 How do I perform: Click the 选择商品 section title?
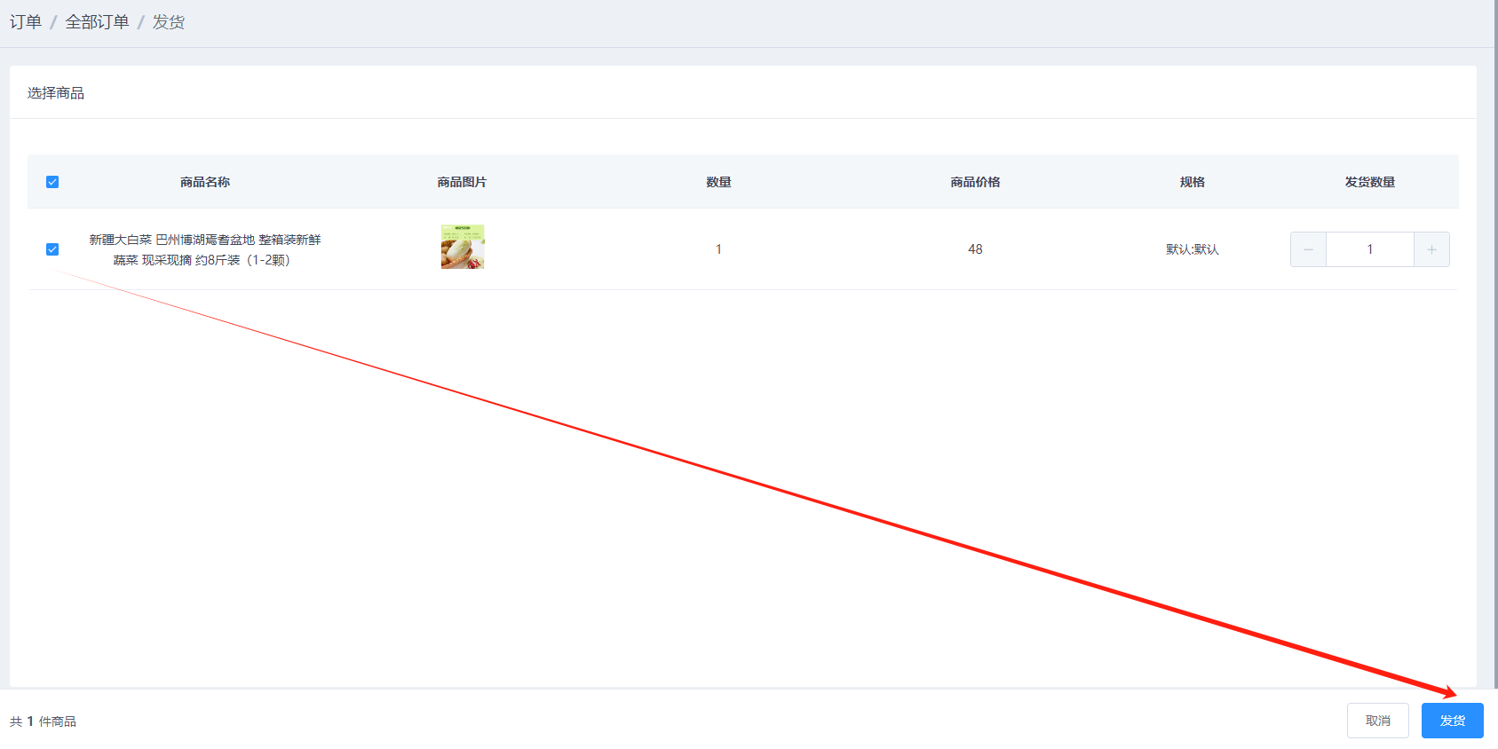(x=56, y=93)
